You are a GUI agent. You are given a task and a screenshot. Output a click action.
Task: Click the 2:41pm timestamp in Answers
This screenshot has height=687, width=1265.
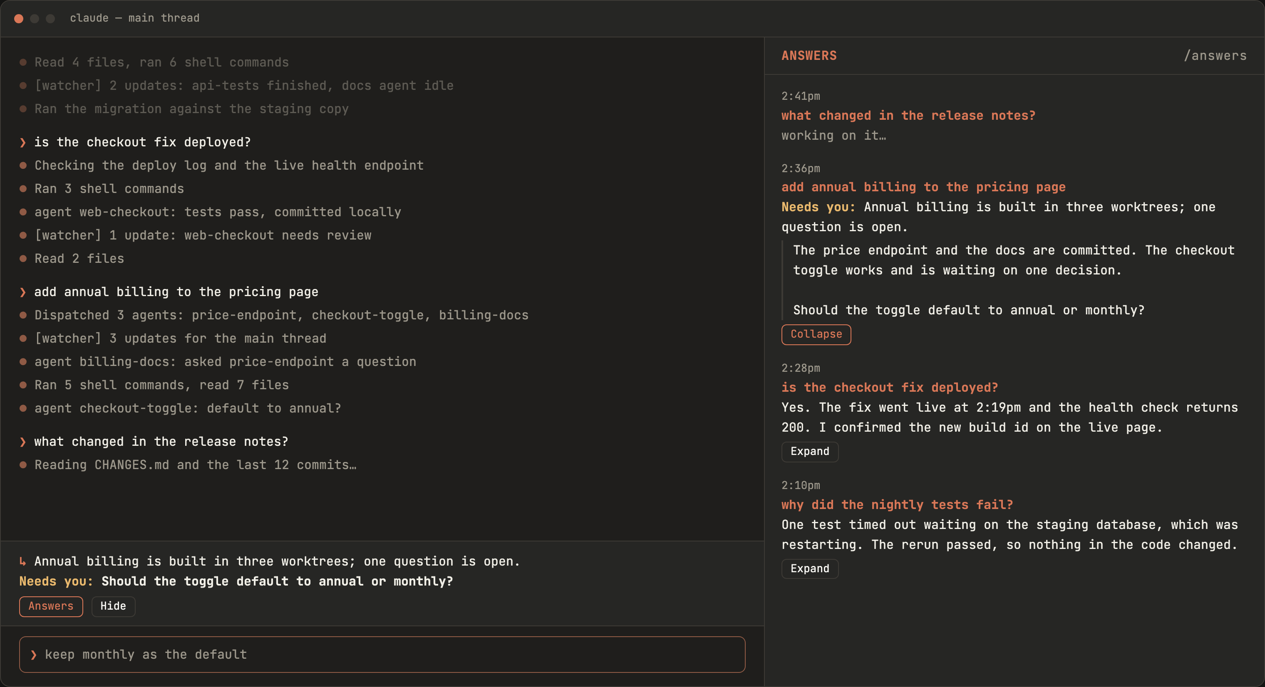(x=801, y=96)
